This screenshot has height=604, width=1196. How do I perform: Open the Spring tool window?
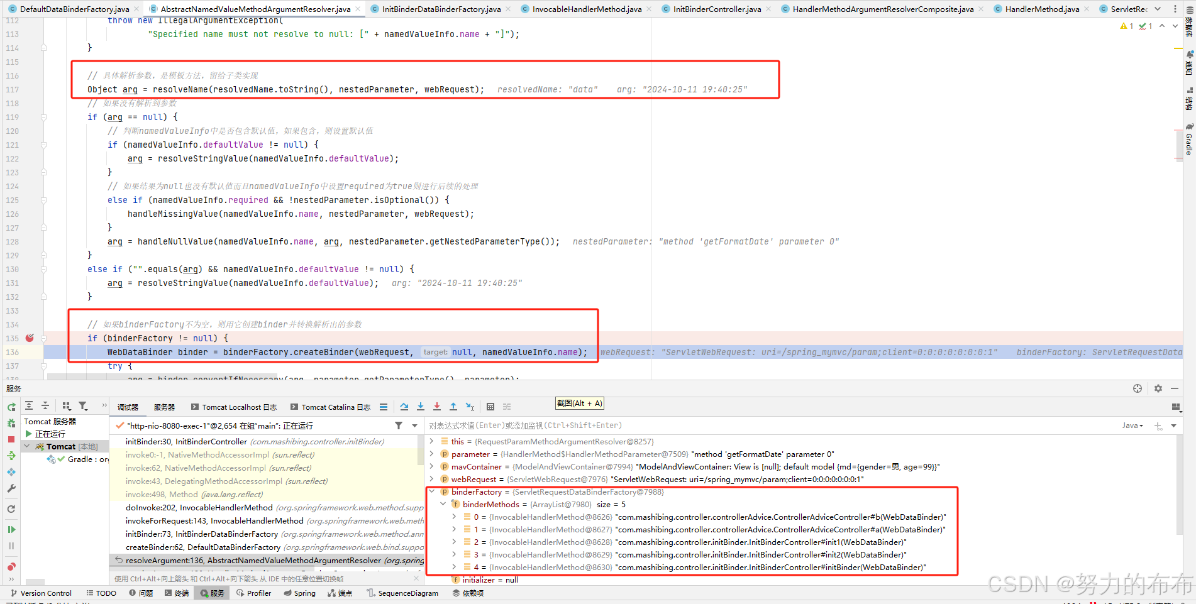(x=299, y=593)
